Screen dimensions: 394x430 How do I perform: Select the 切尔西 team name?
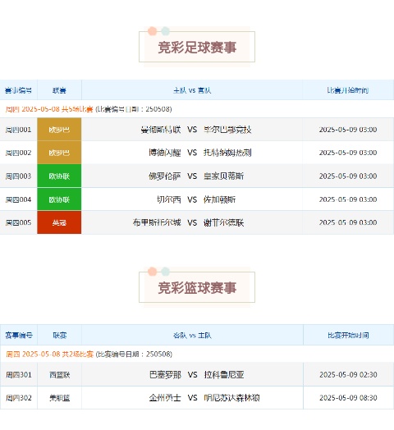(x=169, y=199)
